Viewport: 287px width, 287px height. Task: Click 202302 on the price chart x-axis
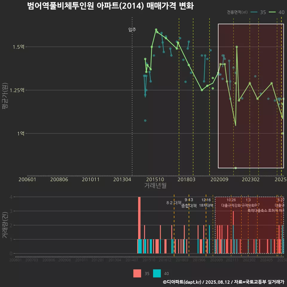tap(251, 179)
